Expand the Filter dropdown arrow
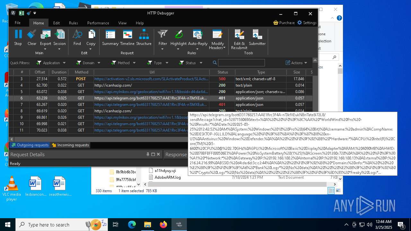Screen dimensions: 411x231 [x=162, y=49]
